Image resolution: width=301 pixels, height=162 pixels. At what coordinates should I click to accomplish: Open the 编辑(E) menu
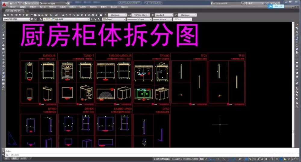tap(23, 7)
